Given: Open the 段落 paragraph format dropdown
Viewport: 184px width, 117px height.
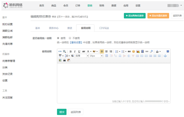Looking at the screenshot, I should coord(81,56).
